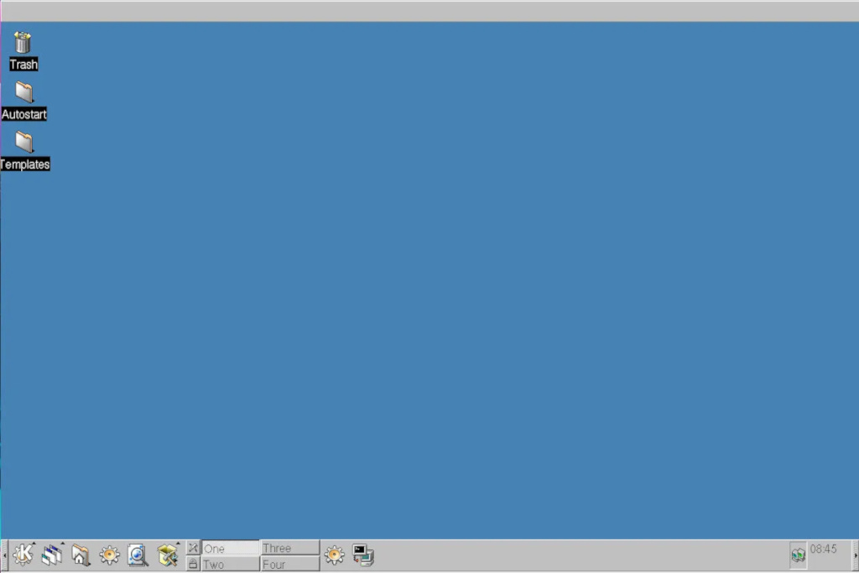Click the X logout button
Viewport: 859px width, 573px height.
point(193,548)
